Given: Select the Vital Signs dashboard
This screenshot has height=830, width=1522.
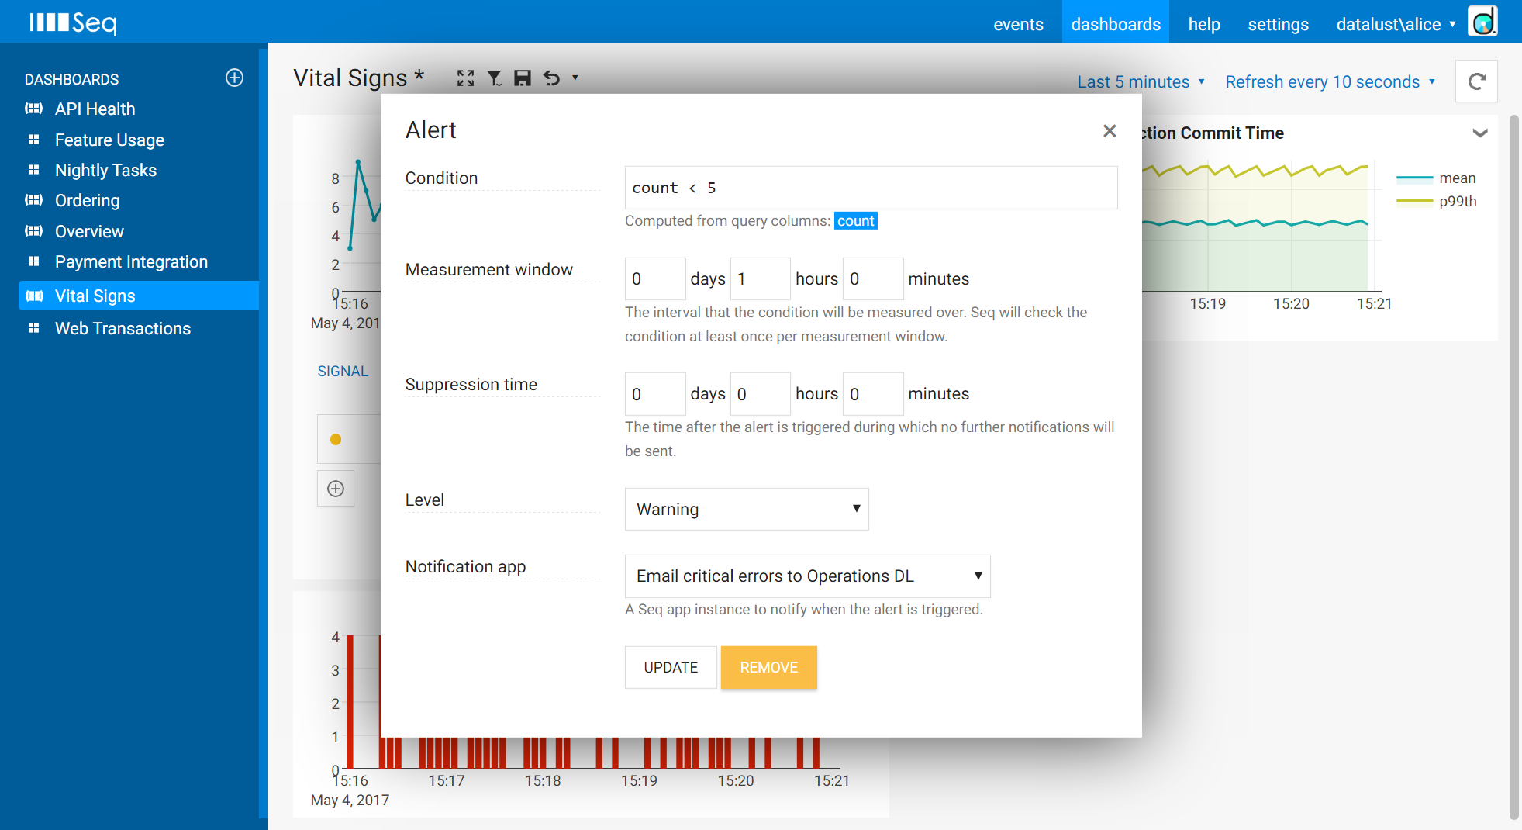Looking at the screenshot, I should (x=139, y=296).
